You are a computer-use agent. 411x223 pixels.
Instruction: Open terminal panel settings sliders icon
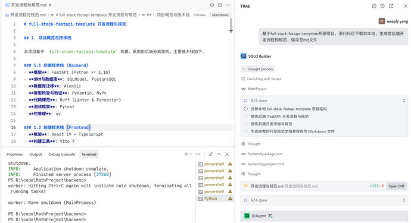210,154
